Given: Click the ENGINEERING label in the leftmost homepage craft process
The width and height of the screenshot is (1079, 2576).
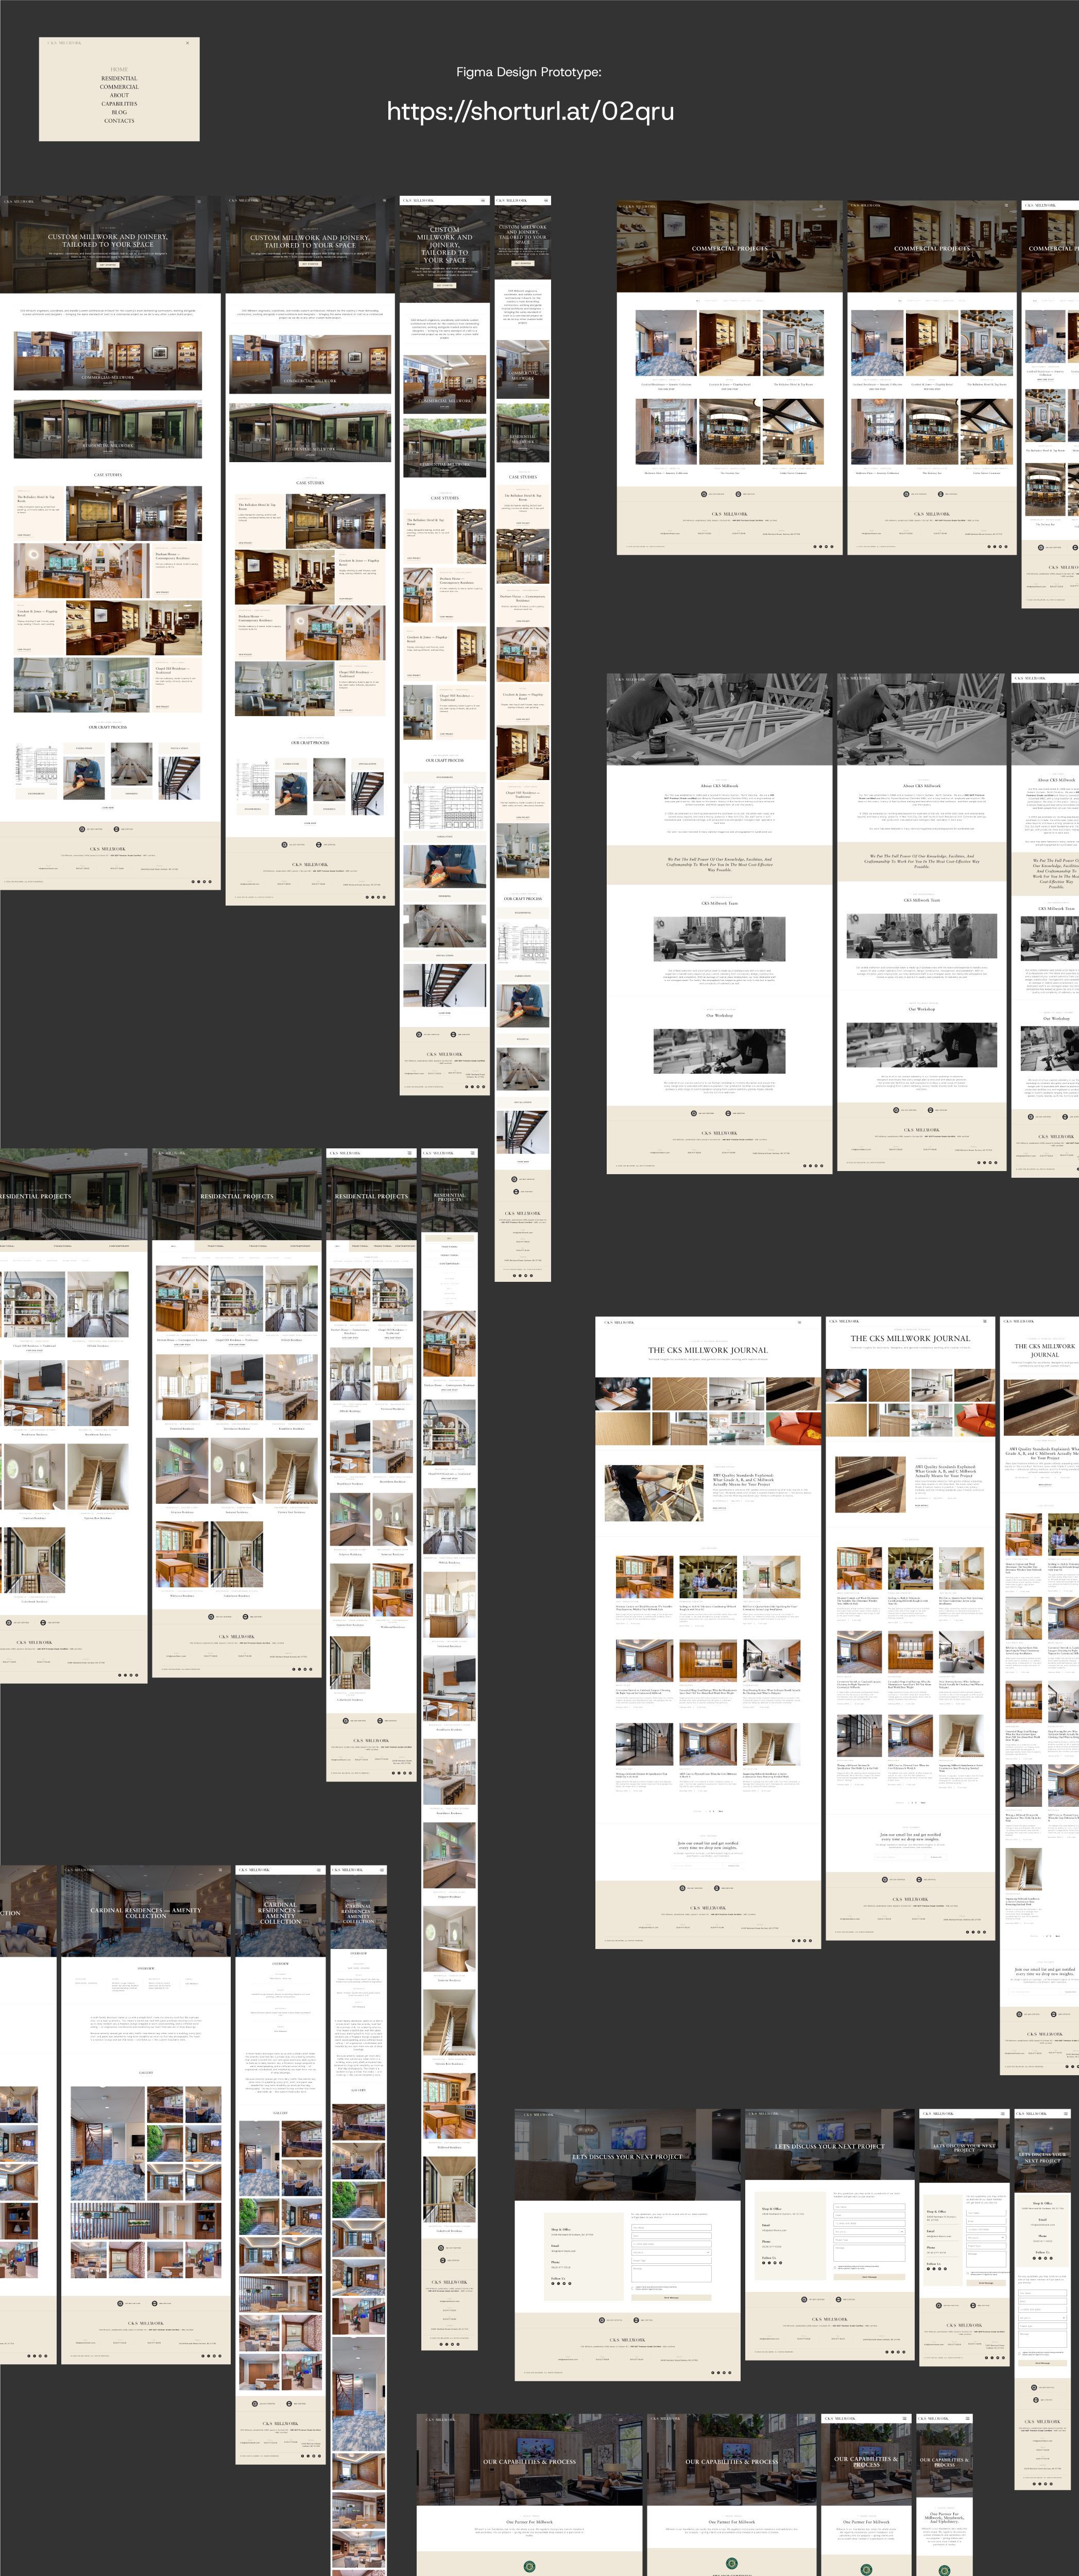Looking at the screenshot, I should 36,794.
